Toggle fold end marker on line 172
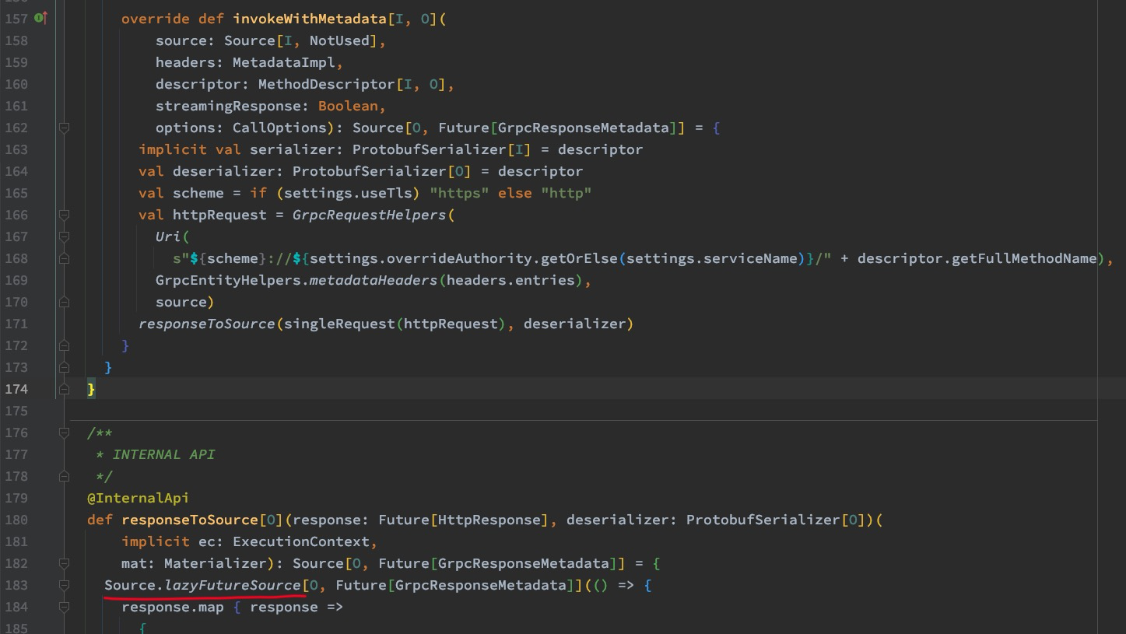 65,345
